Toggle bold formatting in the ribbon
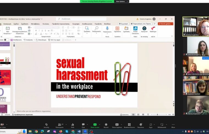This screenshot has height=134, width=209. point(36,31)
